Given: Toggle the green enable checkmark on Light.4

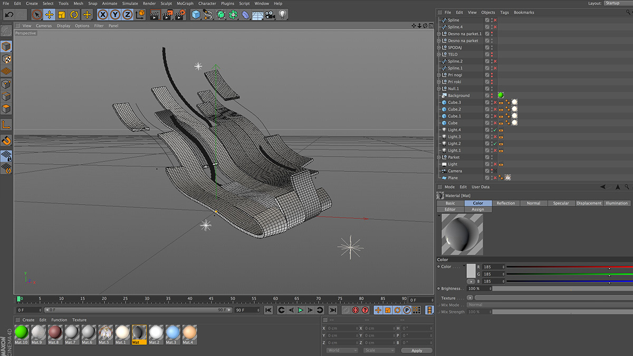Looking at the screenshot, I should pyautogui.click(x=495, y=130).
